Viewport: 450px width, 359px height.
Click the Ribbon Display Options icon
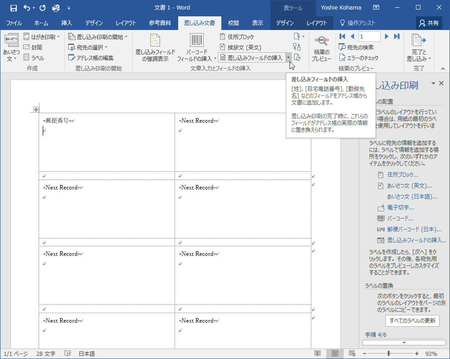pos(376,7)
